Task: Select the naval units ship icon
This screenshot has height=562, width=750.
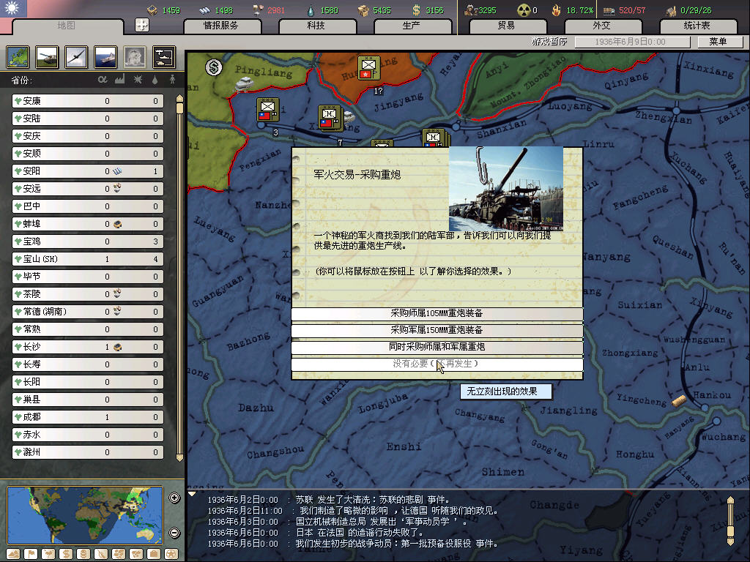Action: pos(105,56)
